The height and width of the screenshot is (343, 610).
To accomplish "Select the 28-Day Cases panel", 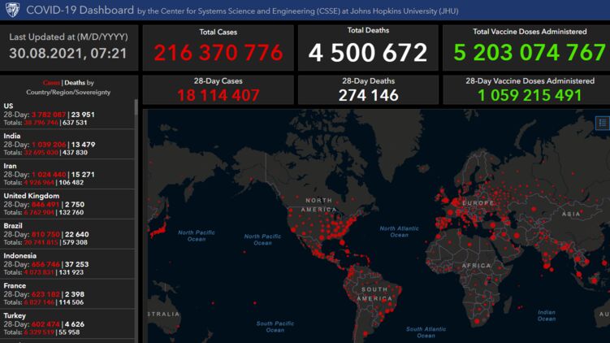I will point(218,89).
